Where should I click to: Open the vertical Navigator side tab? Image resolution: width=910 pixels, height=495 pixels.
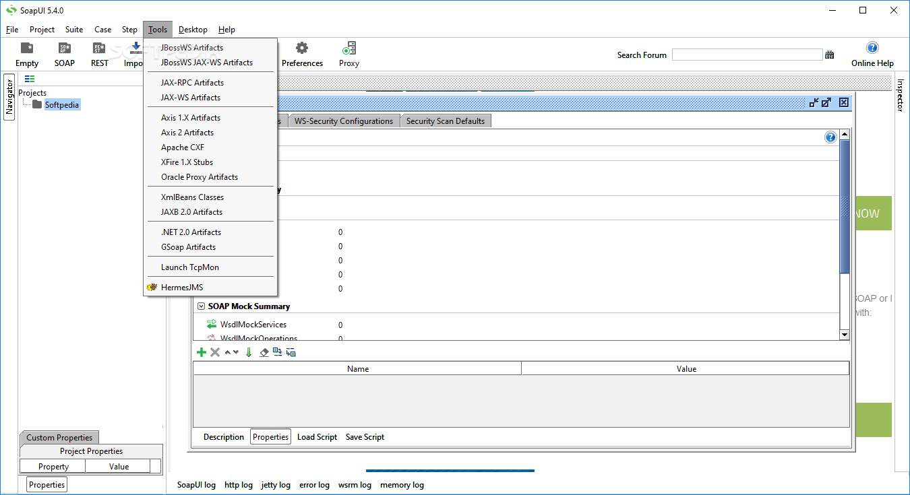click(9, 96)
